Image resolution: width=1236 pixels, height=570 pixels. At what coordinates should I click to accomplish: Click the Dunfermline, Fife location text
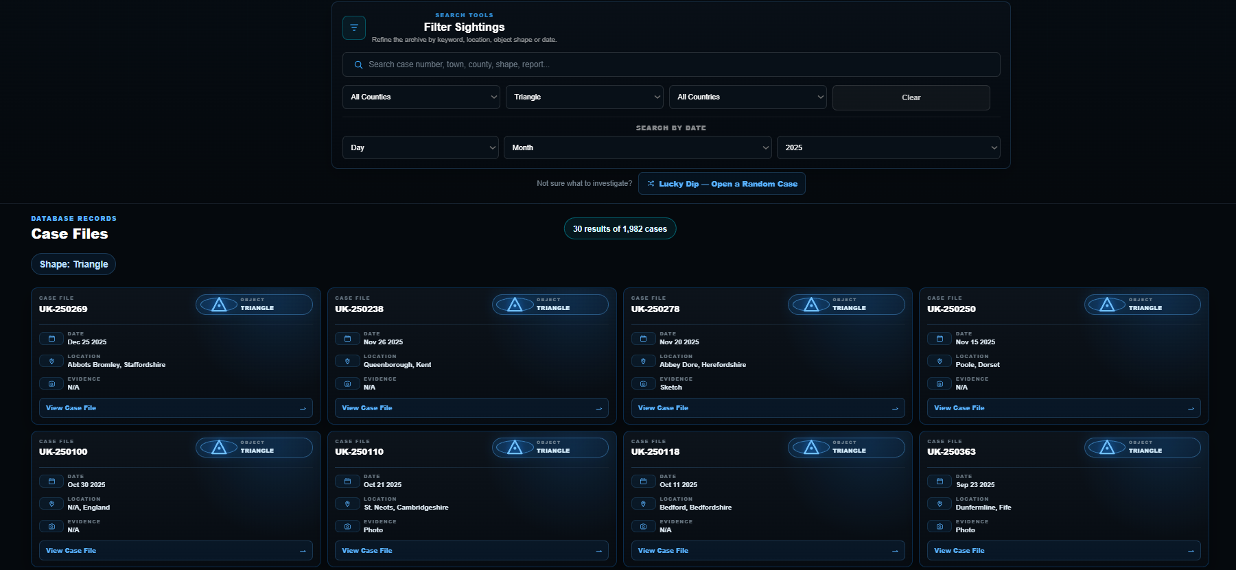click(x=983, y=508)
